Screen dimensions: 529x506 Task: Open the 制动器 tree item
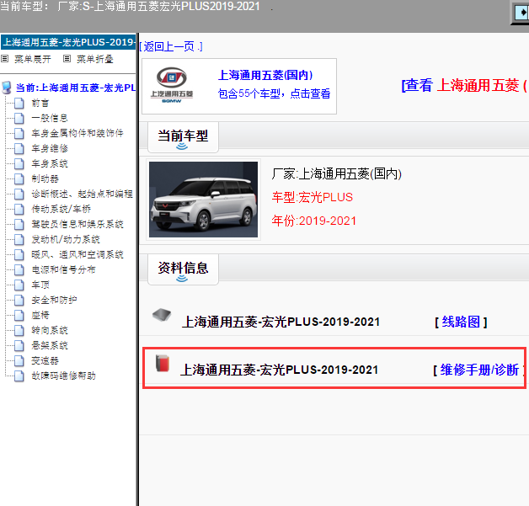45,178
